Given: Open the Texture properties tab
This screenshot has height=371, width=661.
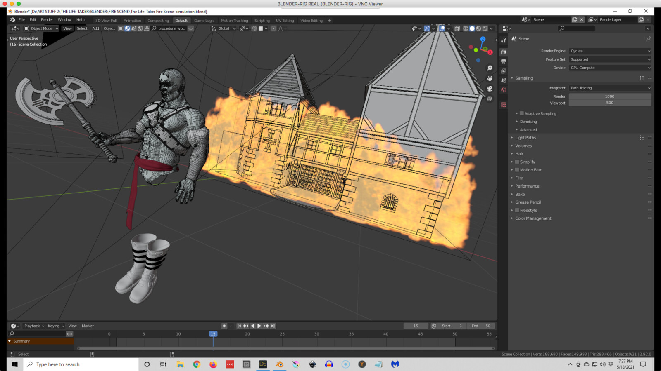Looking at the screenshot, I should coord(503,105).
